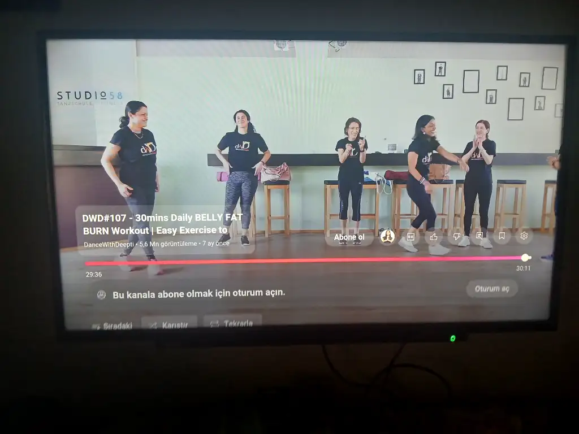Image resolution: width=579 pixels, height=434 pixels.
Task: Click the 30:11 total duration label
Action: click(523, 268)
